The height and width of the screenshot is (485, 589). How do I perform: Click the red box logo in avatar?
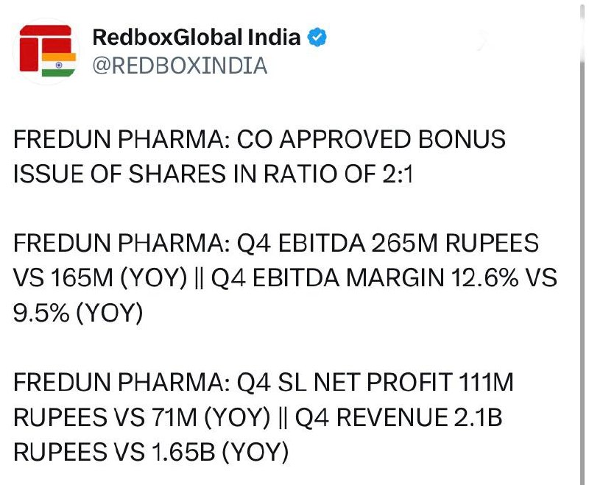point(45,47)
